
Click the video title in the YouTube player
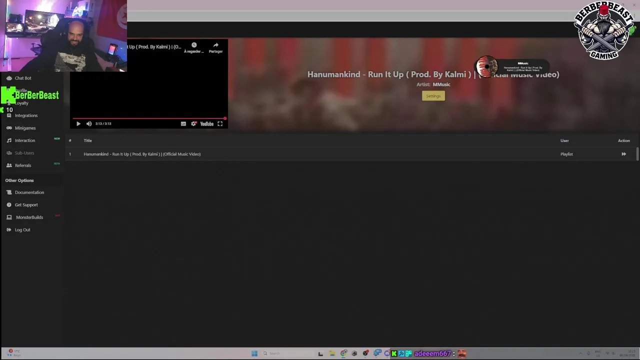point(154,46)
